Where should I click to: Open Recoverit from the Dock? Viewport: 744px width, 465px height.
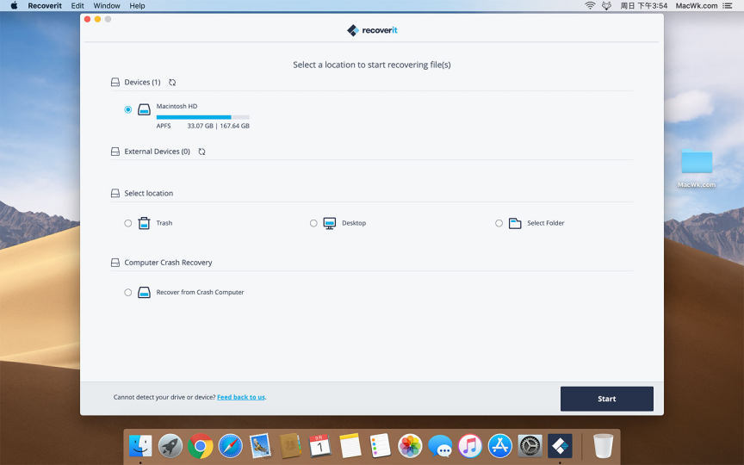tap(560, 445)
